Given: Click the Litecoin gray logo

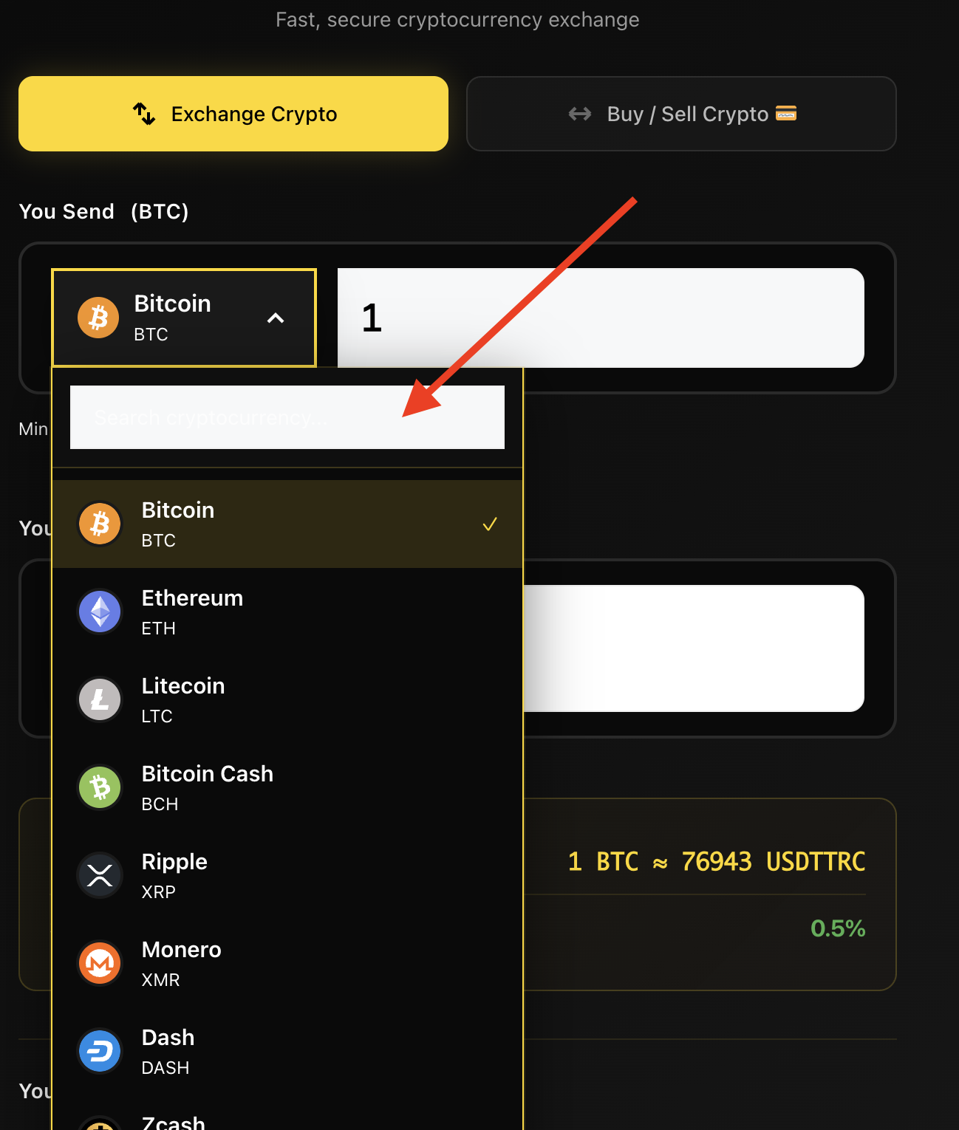Looking at the screenshot, I should pos(99,699).
